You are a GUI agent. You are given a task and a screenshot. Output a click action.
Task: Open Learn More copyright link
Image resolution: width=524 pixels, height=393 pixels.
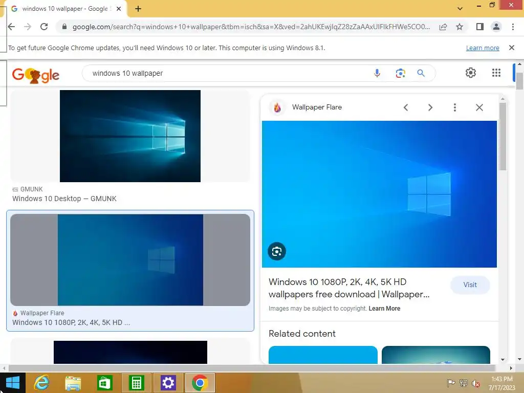tap(384, 309)
